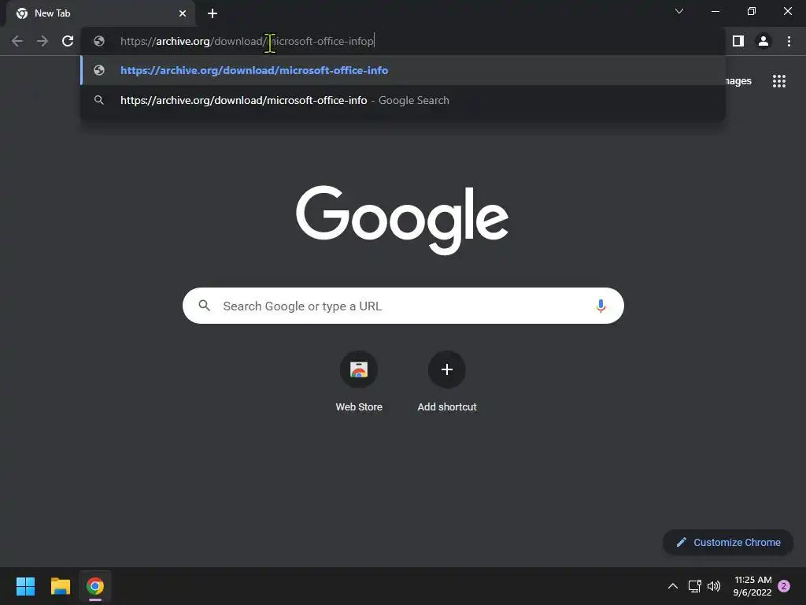806x605 pixels.
Task: Open the Chrome profile avatar
Action: tap(763, 41)
